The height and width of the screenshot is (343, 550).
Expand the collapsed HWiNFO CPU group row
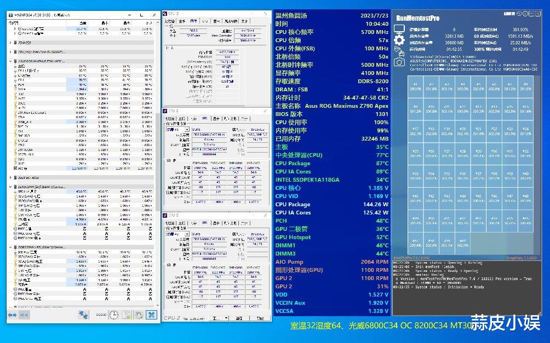[x=10, y=52]
